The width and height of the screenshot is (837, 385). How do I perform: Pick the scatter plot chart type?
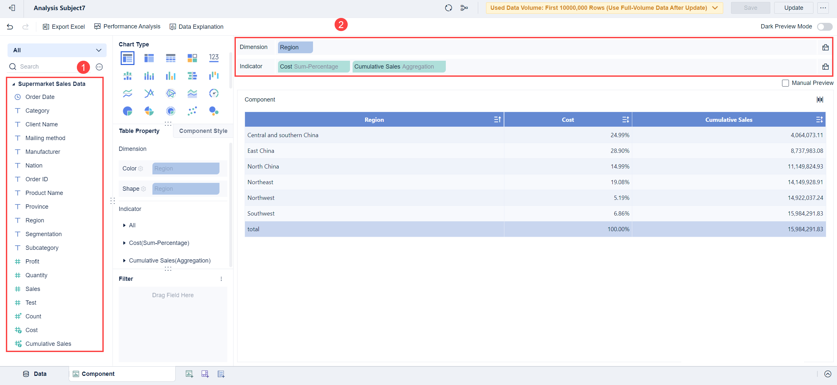(192, 111)
